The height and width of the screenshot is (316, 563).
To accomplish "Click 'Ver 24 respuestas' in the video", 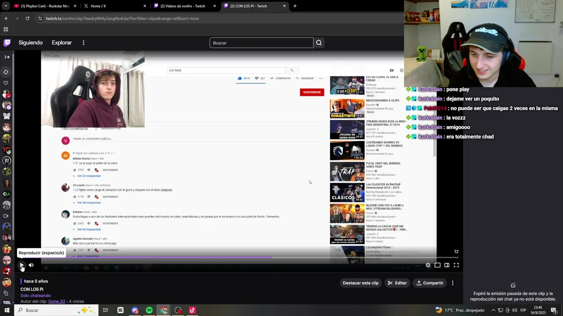I will pyautogui.click(x=88, y=176).
